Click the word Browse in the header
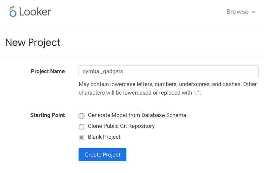Screen dimensions: 264x173 [x=237, y=12]
